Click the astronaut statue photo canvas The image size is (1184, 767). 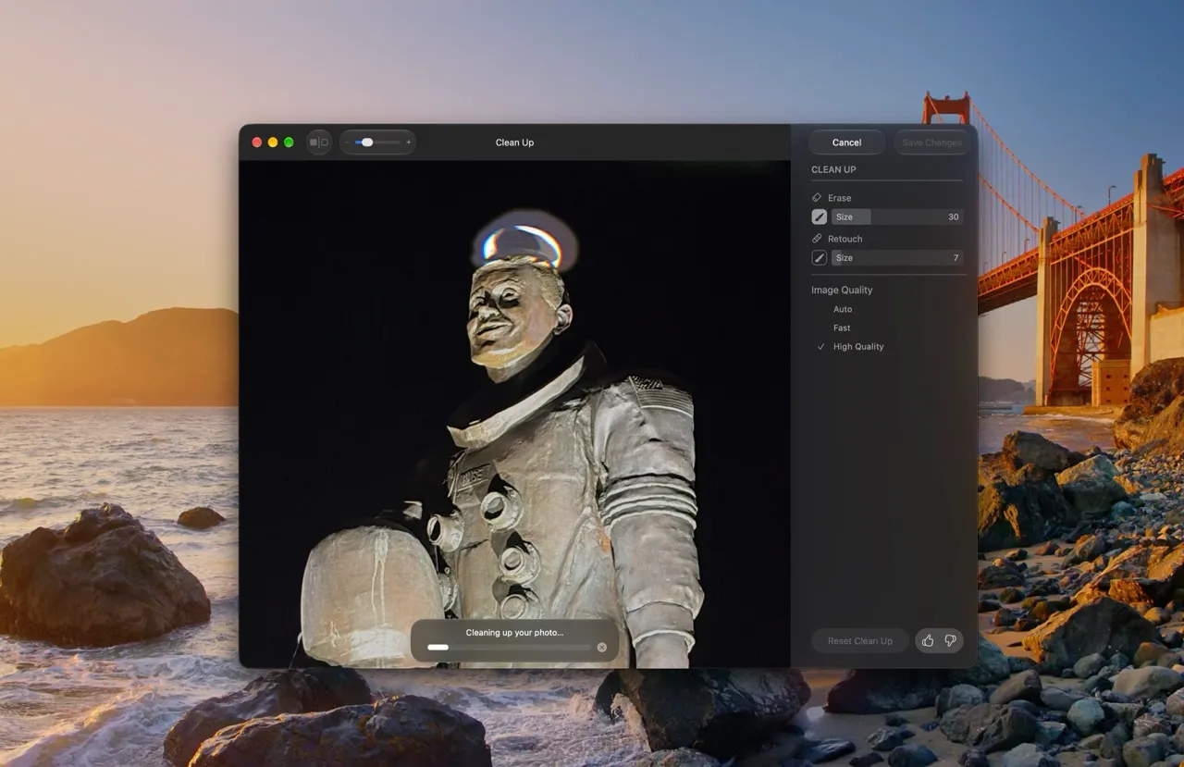[x=514, y=414]
